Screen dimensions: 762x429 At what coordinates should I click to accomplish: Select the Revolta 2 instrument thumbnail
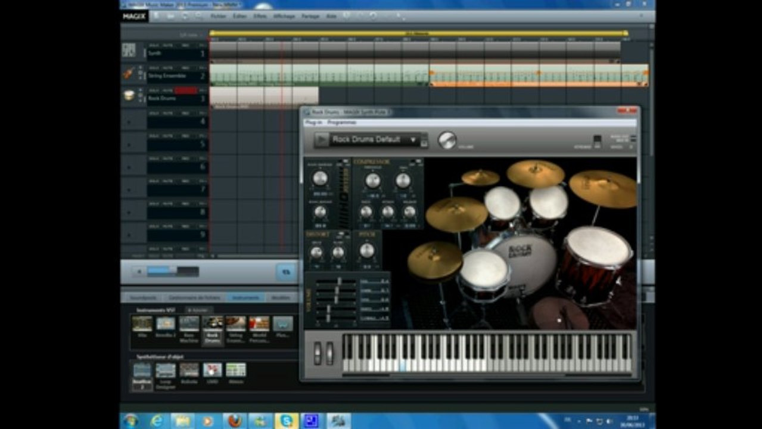click(166, 327)
